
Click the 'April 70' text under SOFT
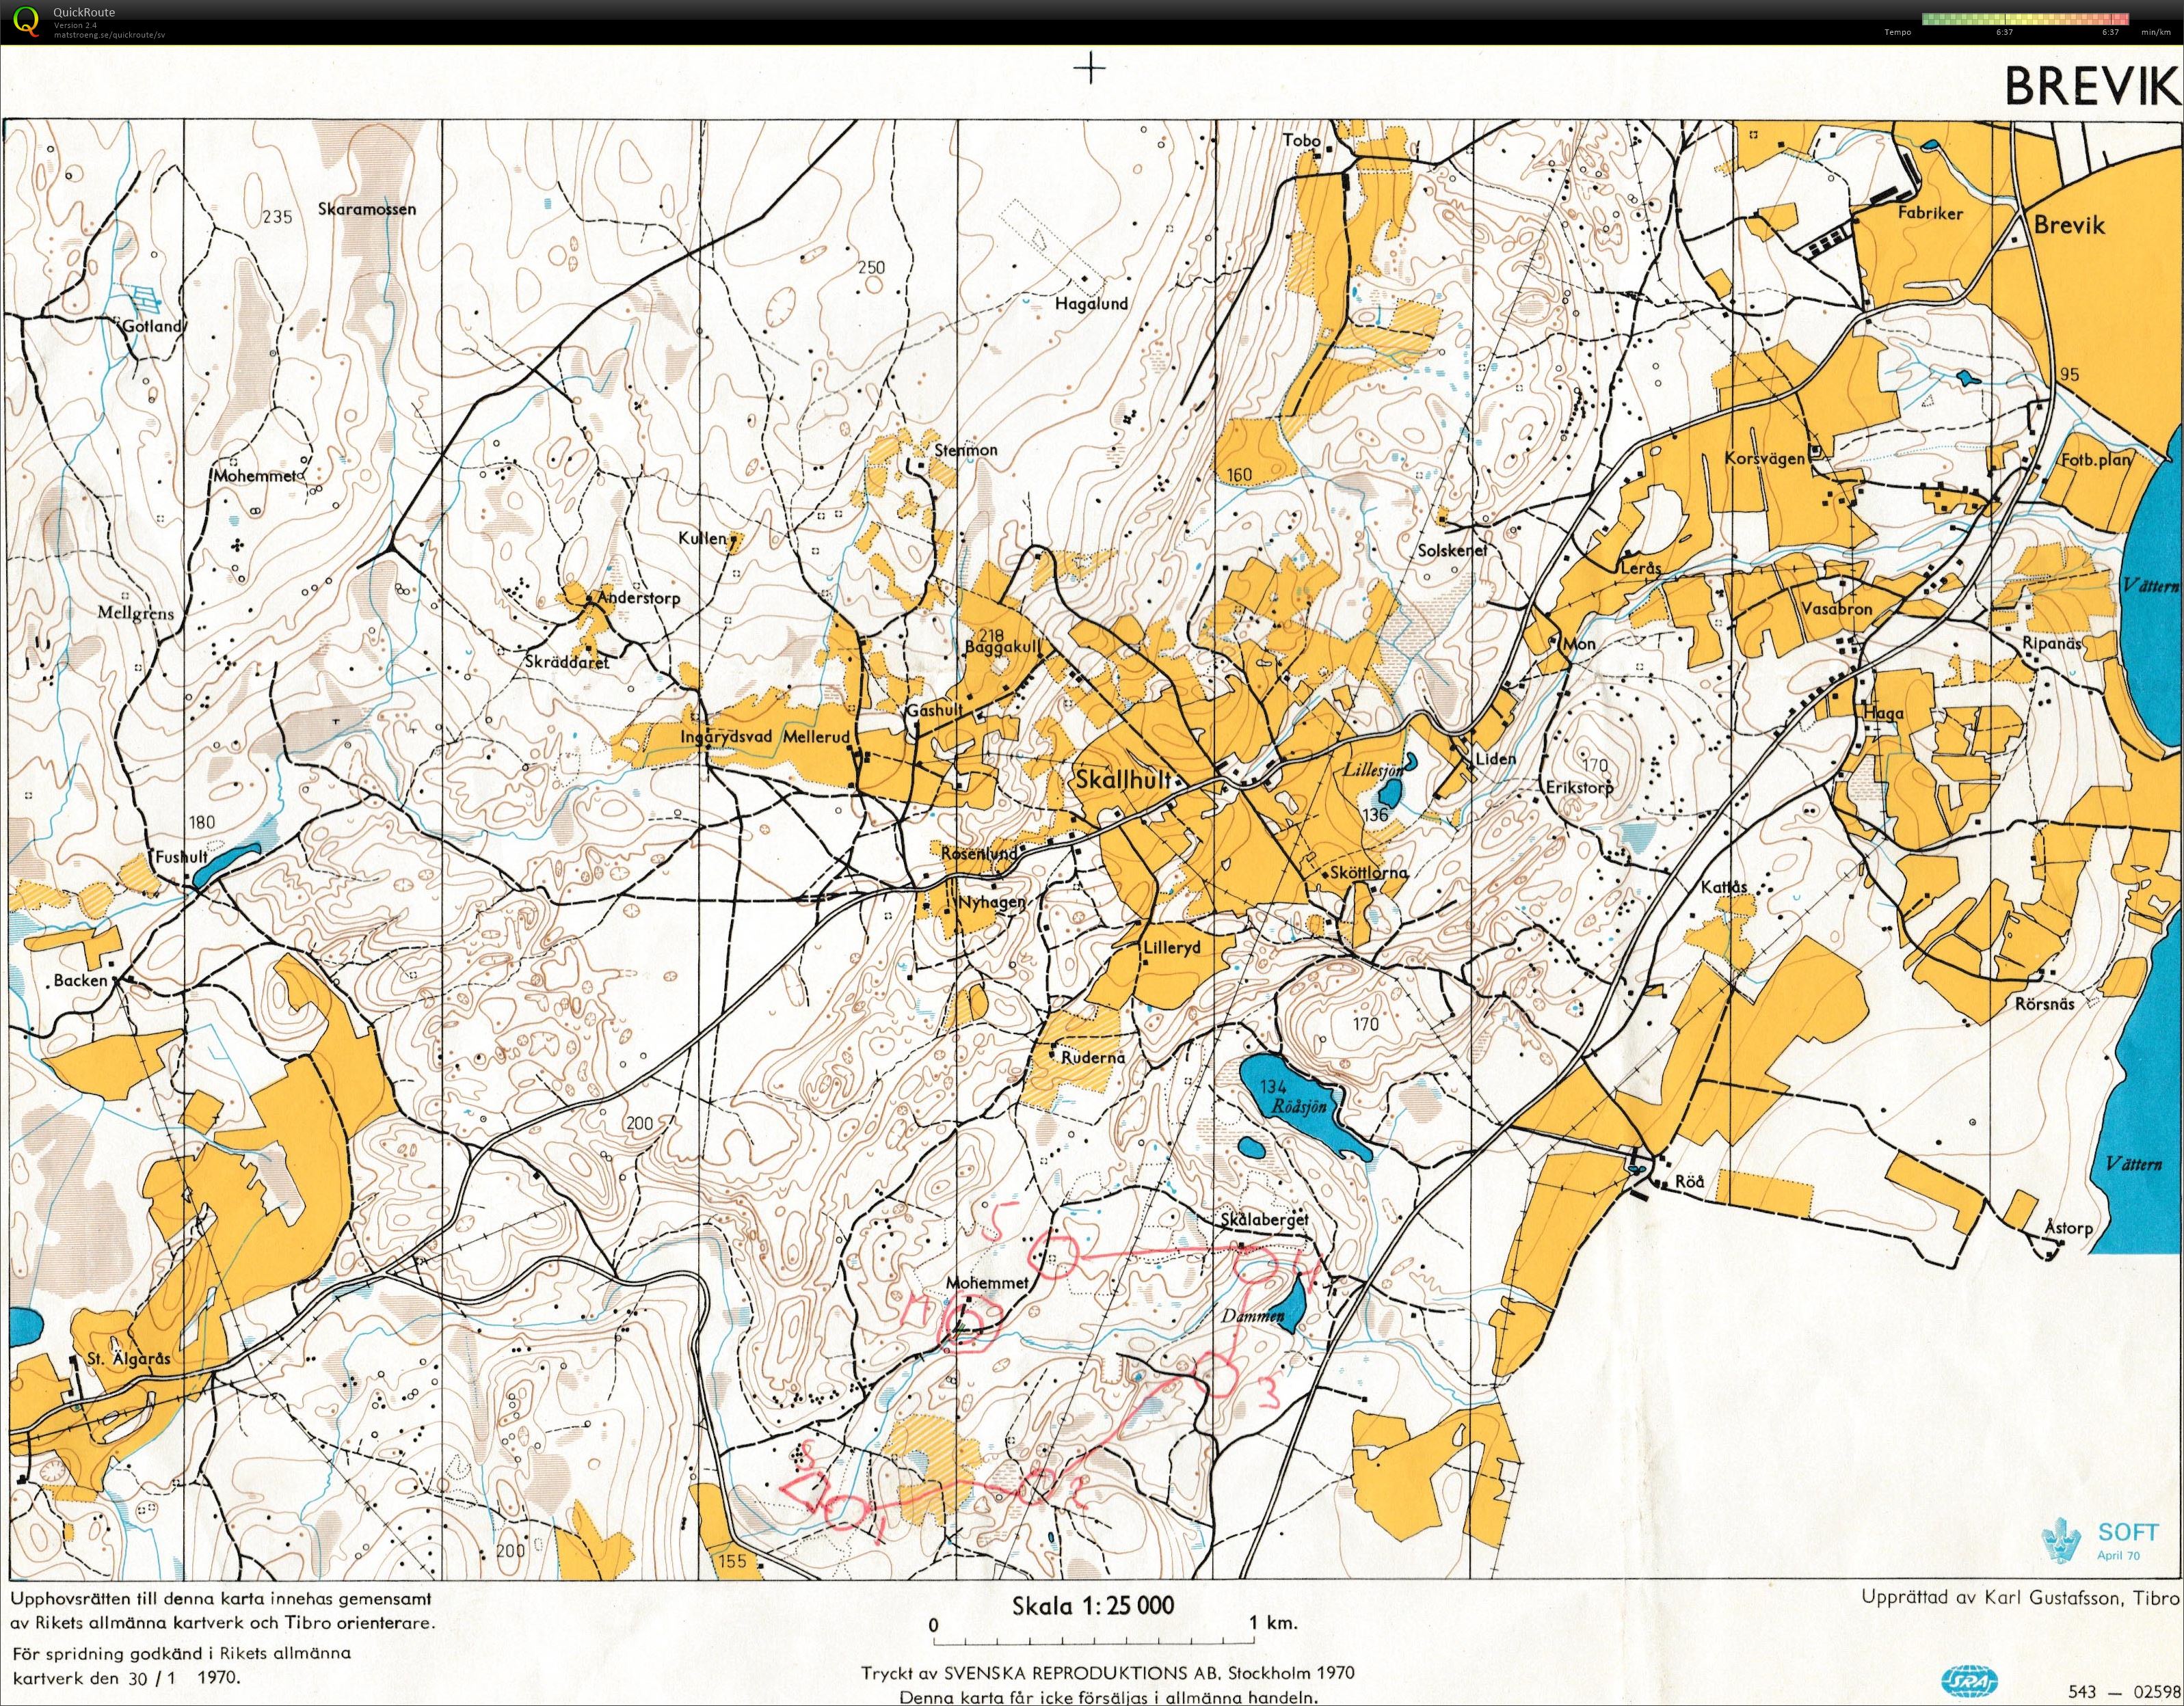pos(2119,1555)
